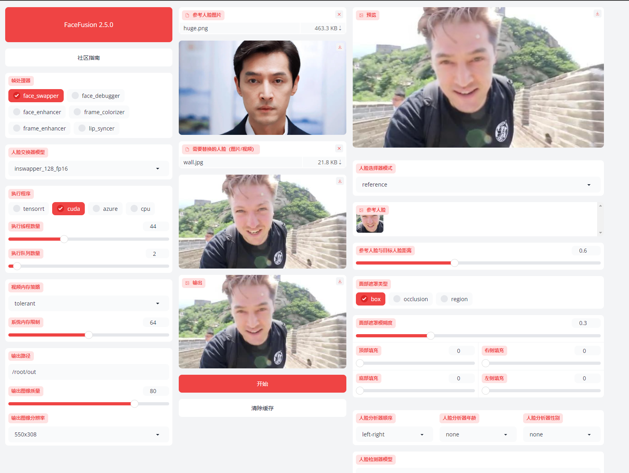Download the output image result
The image size is (629, 473).
pyautogui.click(x=340, y=281)
